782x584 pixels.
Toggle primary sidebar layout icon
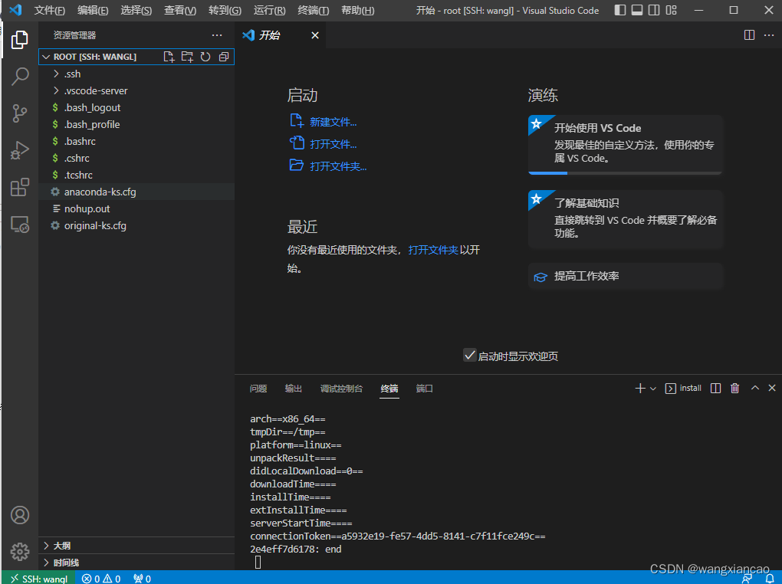pyautogui.click(x=620, y=10)
